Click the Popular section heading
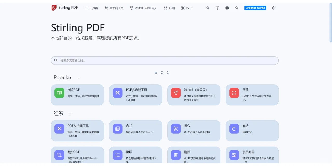Viewport: 332px width, 166px height. (x=63, y=78)
